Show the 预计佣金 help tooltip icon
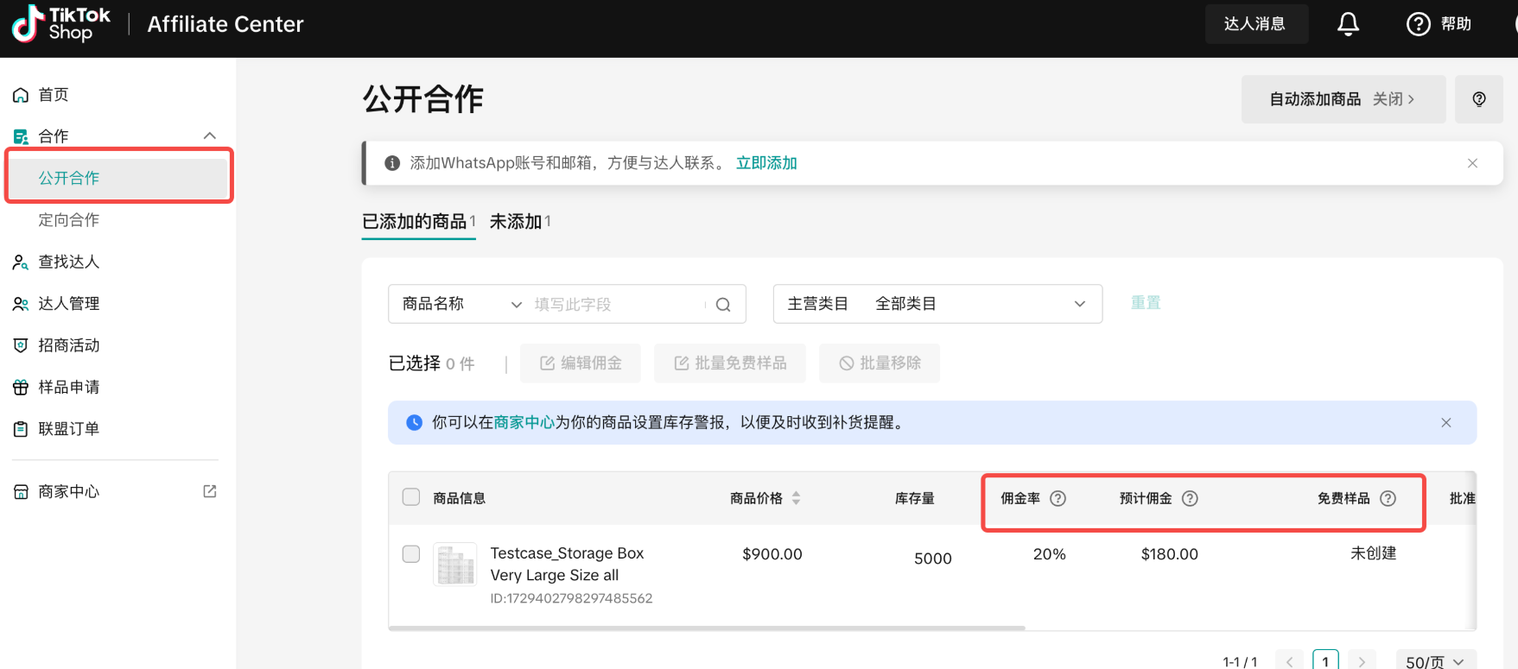 click(x=1190, y=498)
